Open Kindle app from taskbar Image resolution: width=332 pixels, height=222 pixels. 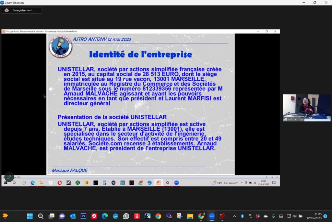(148, 216)
